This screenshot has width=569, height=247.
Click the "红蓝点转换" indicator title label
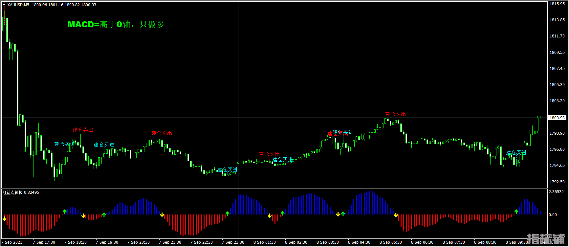12,192
